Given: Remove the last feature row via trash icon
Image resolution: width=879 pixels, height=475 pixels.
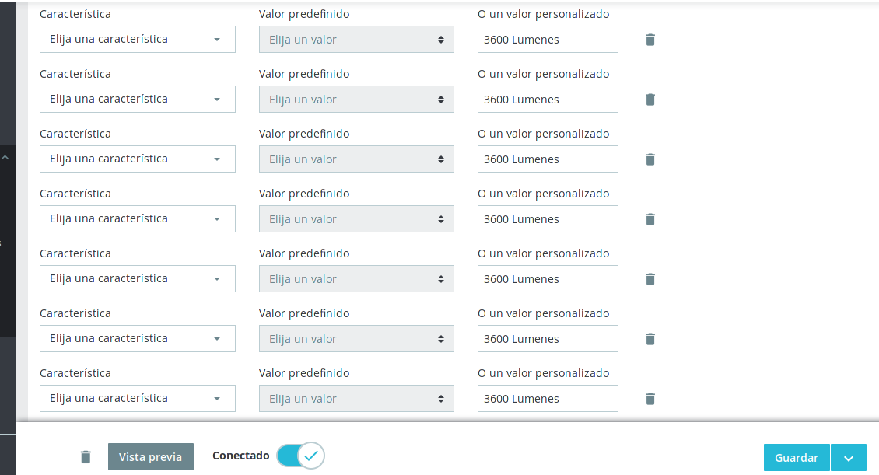Looking at the screenshot, I should (650, 399).
